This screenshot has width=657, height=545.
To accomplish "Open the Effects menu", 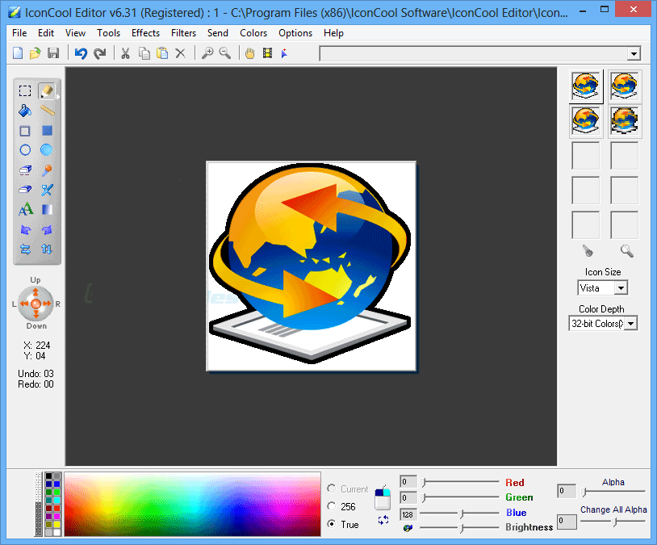I will (145, 33).
